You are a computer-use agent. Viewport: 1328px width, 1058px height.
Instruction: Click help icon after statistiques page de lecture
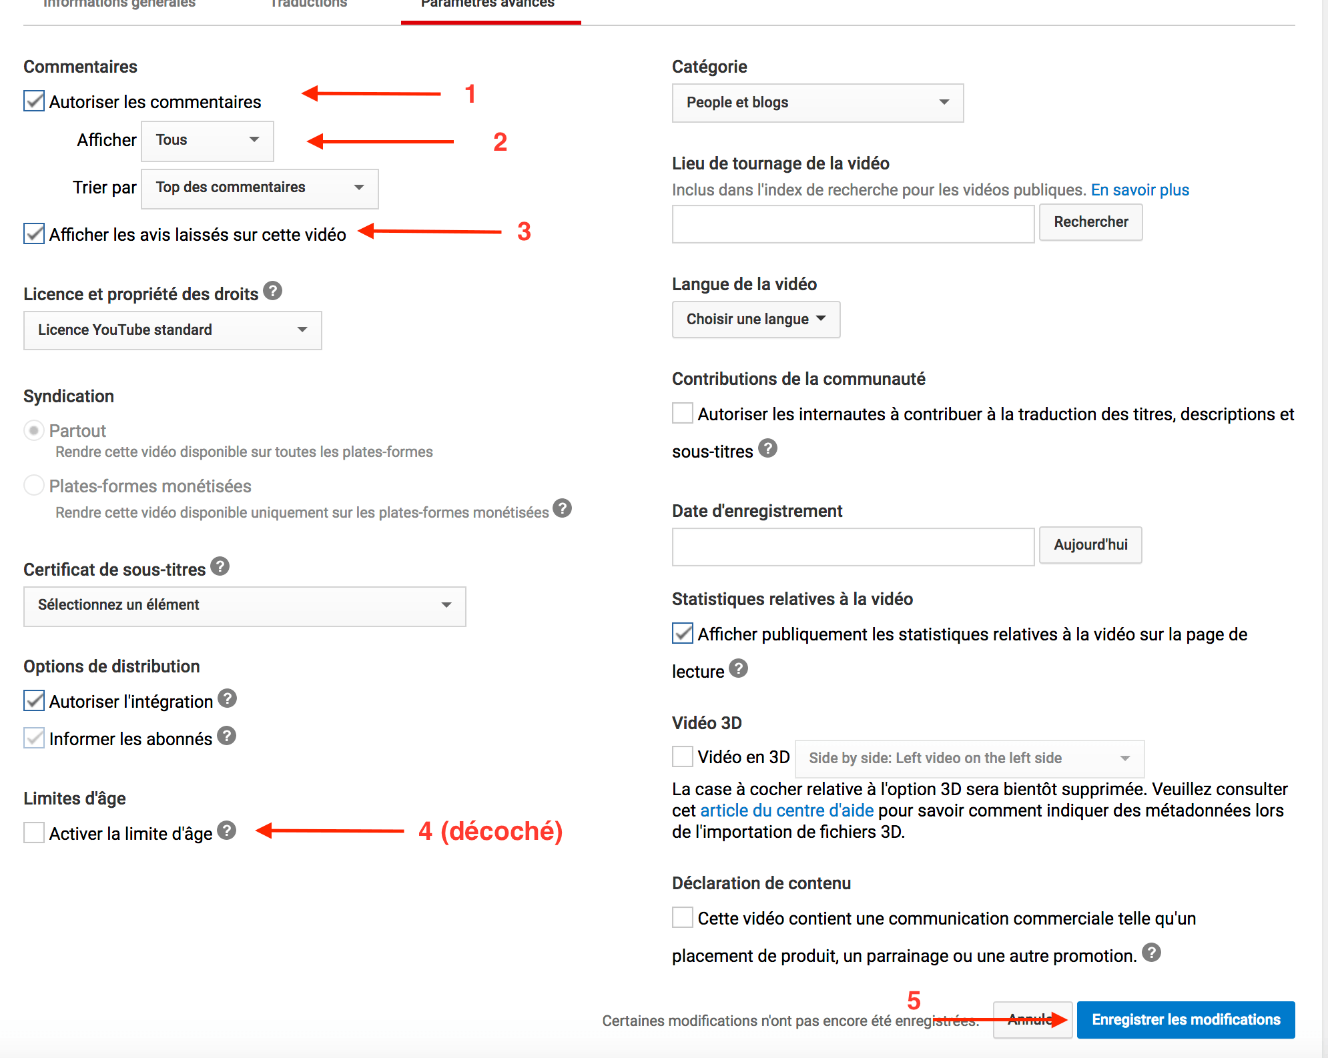pyautogui.click(x=739, y=668)
